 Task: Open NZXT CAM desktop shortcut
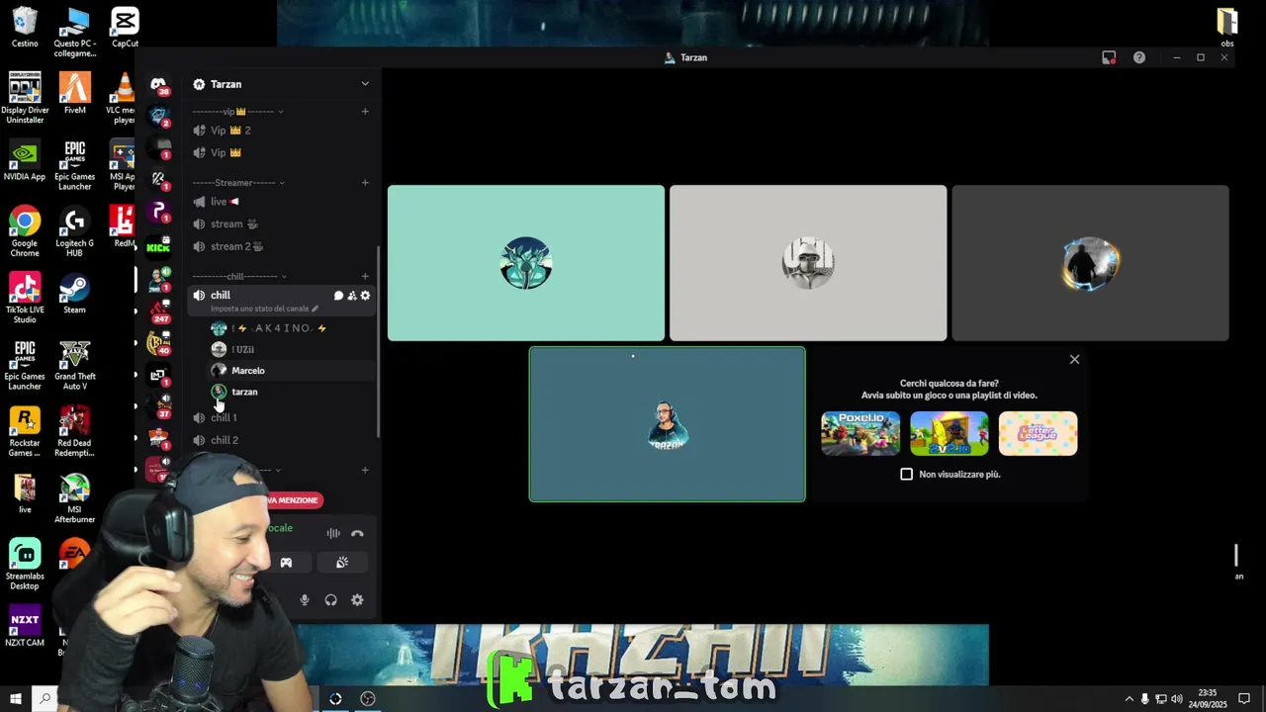25,627
